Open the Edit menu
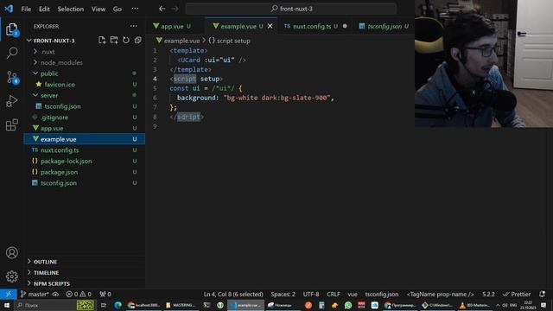Screen dimensions: 553x311 coord(44,9)
